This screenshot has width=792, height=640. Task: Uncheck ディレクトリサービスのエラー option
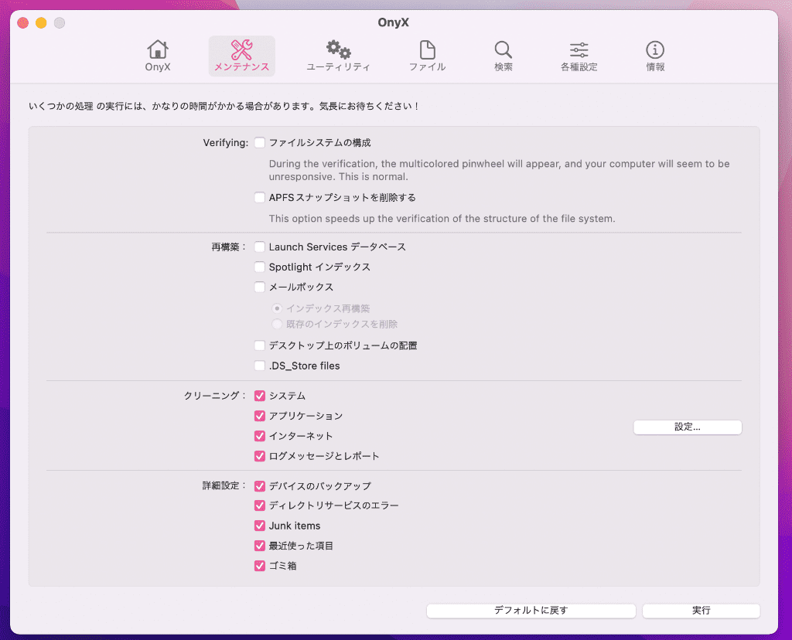pos(260,506)
